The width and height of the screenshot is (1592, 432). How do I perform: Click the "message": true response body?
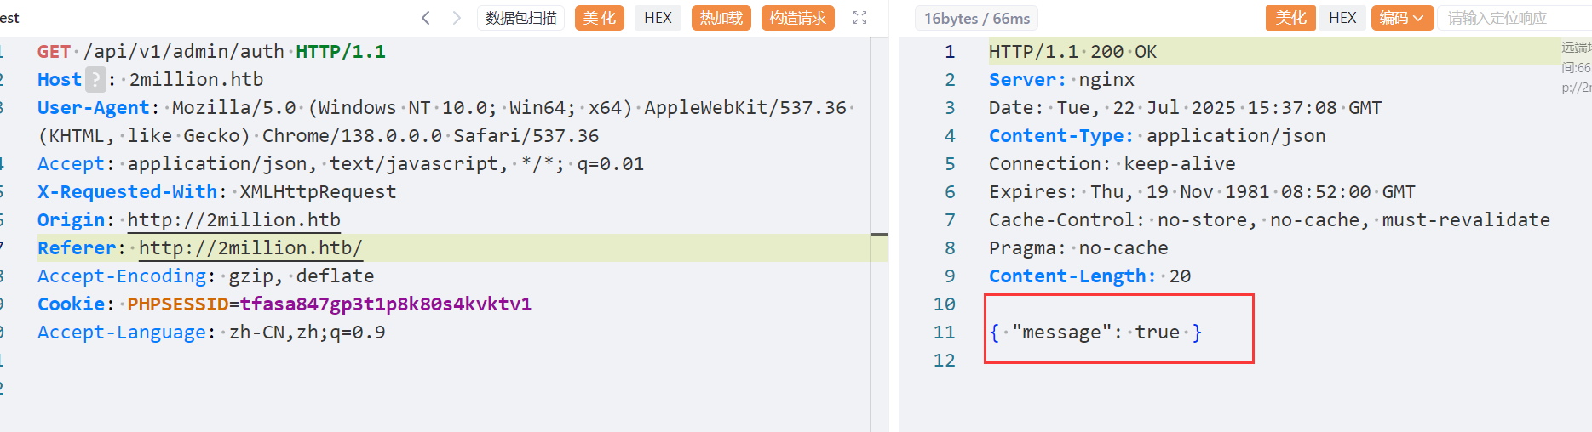click(1095, 333)
